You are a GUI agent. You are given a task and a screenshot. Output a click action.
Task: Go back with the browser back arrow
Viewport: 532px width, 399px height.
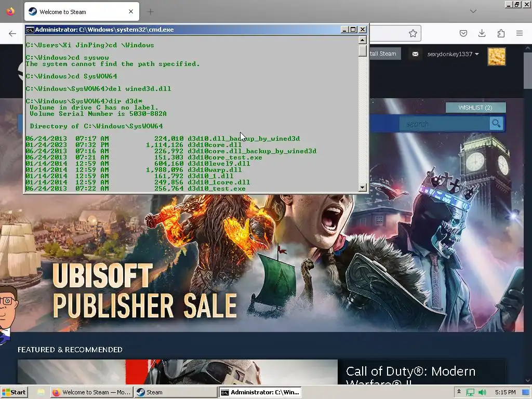tap(12, 33)
